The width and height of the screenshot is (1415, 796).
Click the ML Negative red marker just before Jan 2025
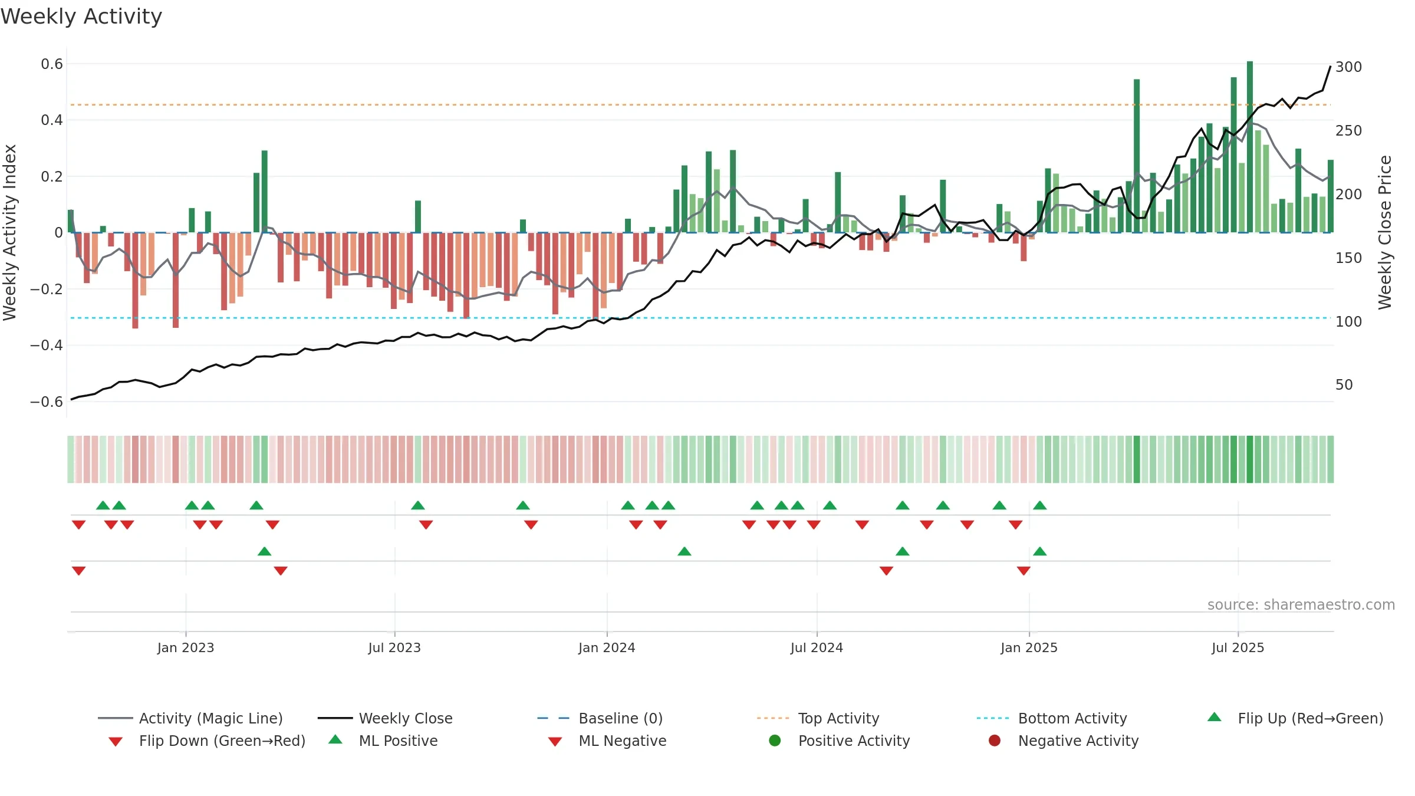[x=1024, y=571]
